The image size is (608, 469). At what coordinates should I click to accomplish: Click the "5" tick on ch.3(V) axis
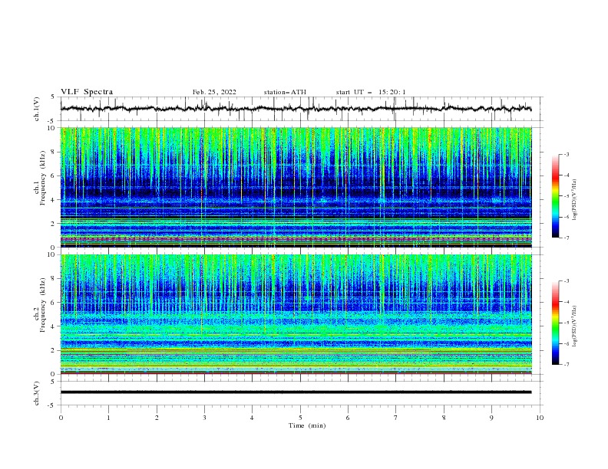point(53,381)
